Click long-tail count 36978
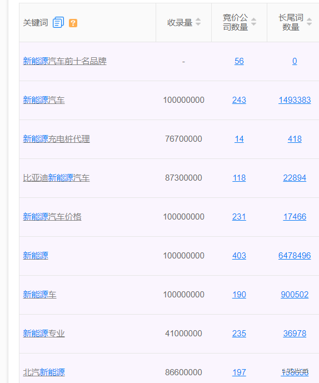This screenshot has width=319, height=383. pos(295,333)
